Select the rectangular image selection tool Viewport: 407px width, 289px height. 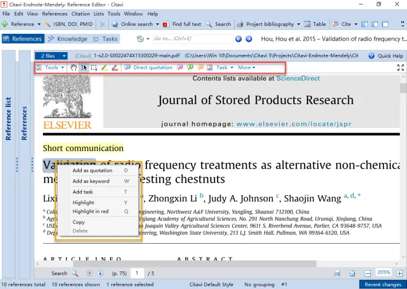(x=94, y=68)
